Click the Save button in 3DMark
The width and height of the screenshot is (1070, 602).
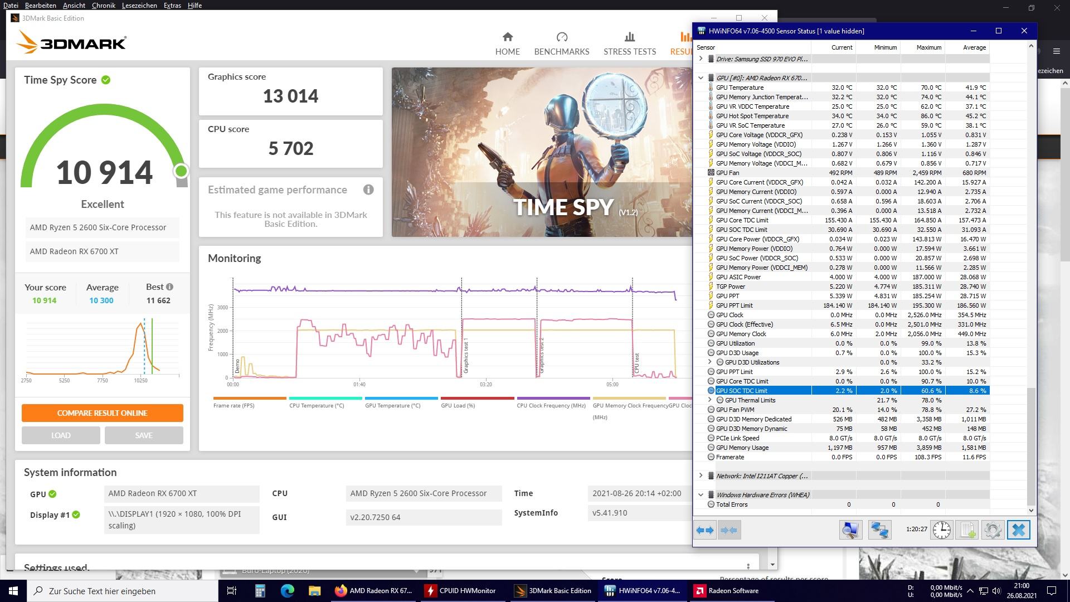coord(144,435)
